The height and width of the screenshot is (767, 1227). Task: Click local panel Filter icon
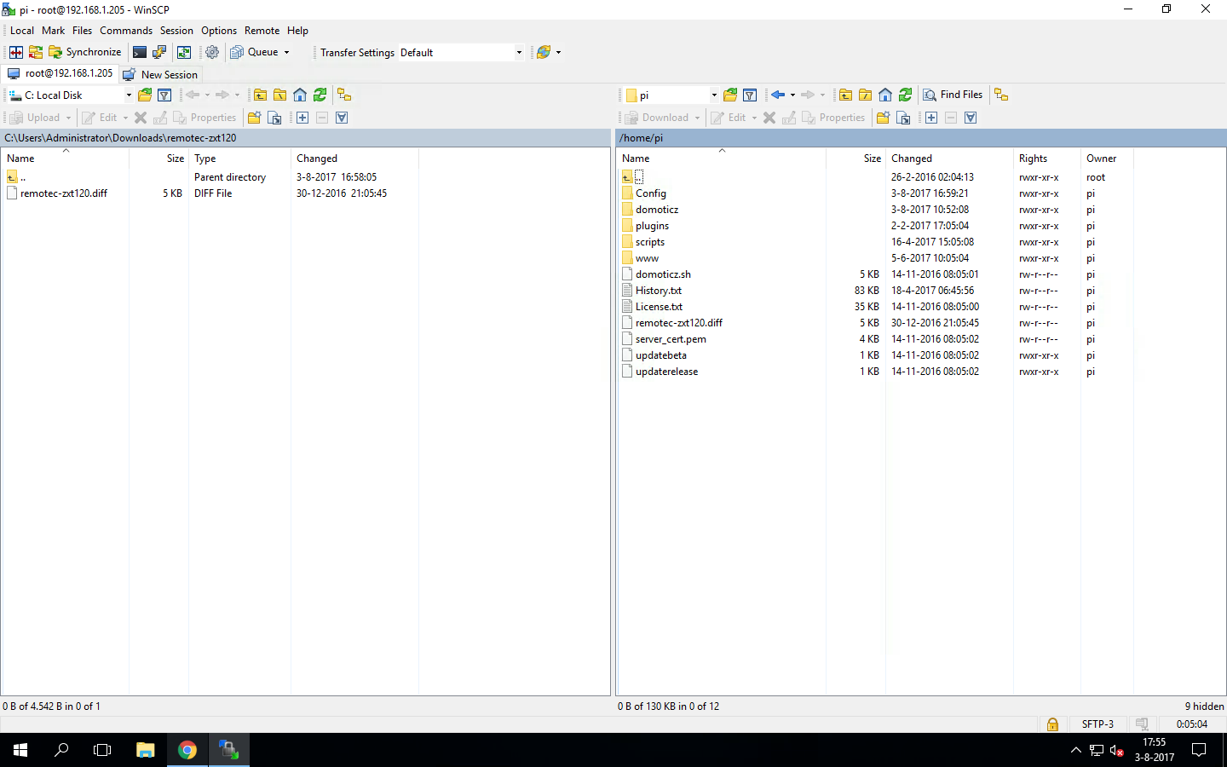coord(164,95)
